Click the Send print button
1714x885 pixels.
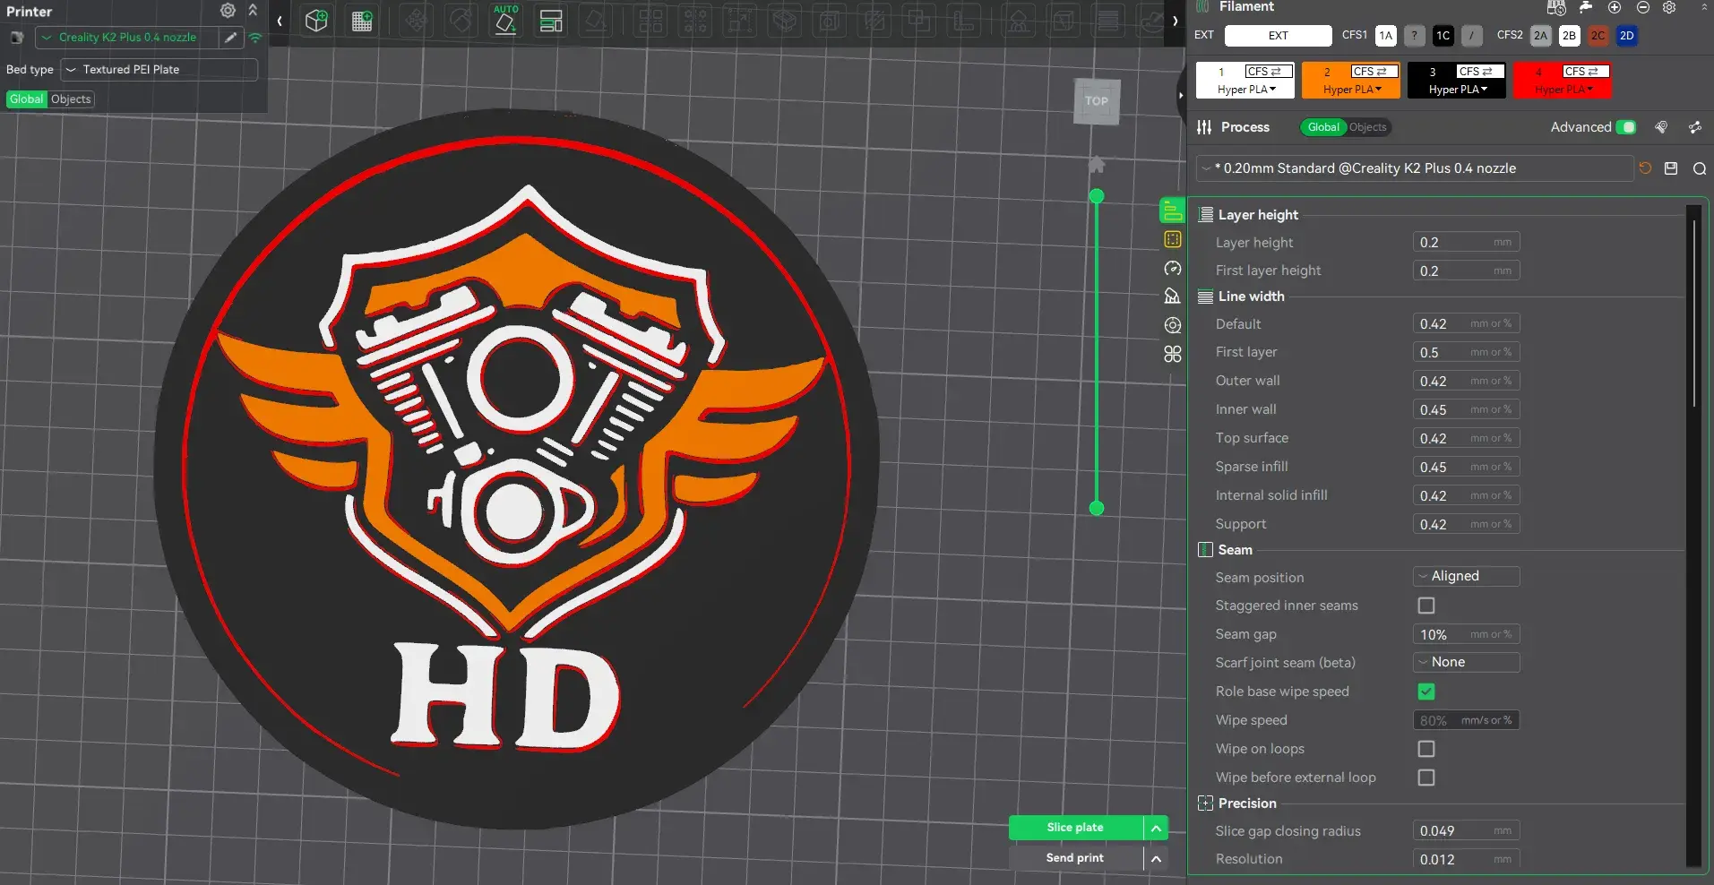coord(1075,858)
